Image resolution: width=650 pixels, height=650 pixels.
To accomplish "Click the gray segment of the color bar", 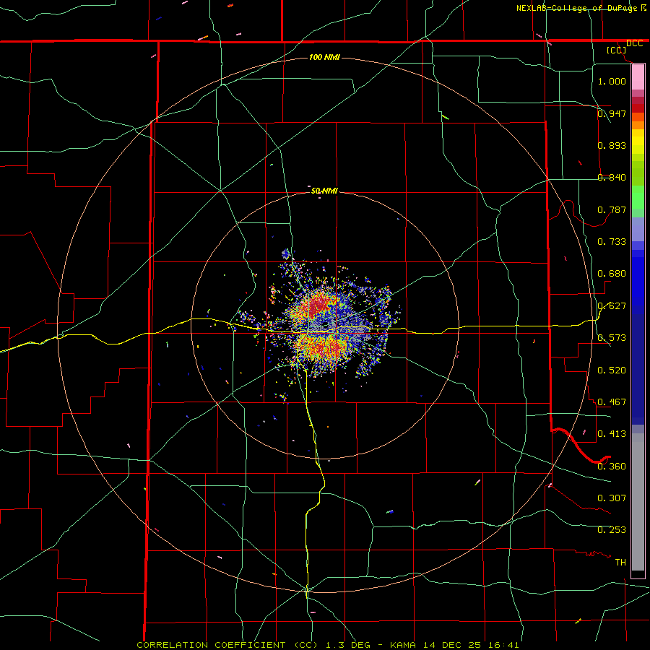I will coord(638,502).
